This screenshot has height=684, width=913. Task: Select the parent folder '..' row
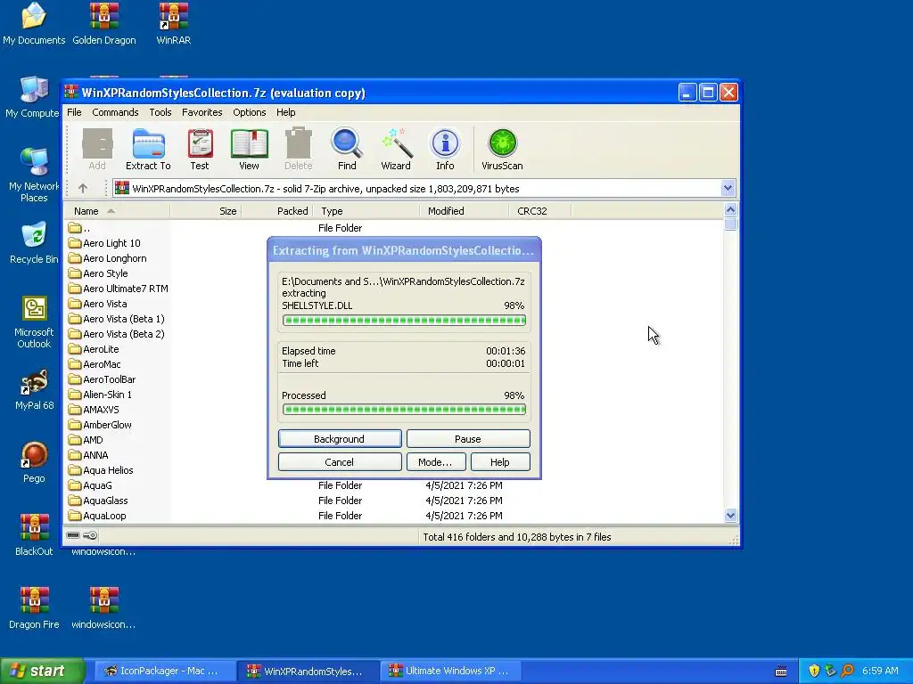pyautogui.click(x=393, y=228)
